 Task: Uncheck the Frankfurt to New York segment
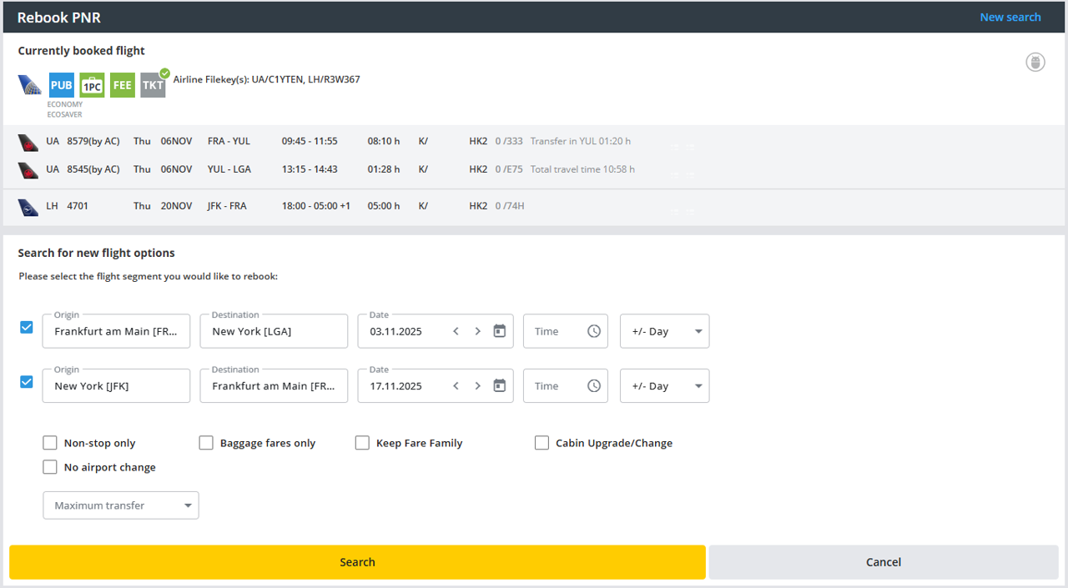[27, 328]
